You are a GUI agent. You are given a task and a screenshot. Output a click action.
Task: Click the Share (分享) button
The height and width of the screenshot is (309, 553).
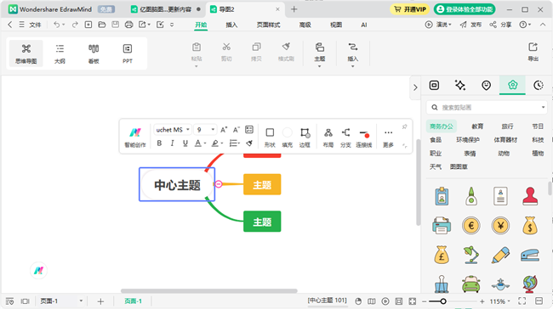point(500,25)
